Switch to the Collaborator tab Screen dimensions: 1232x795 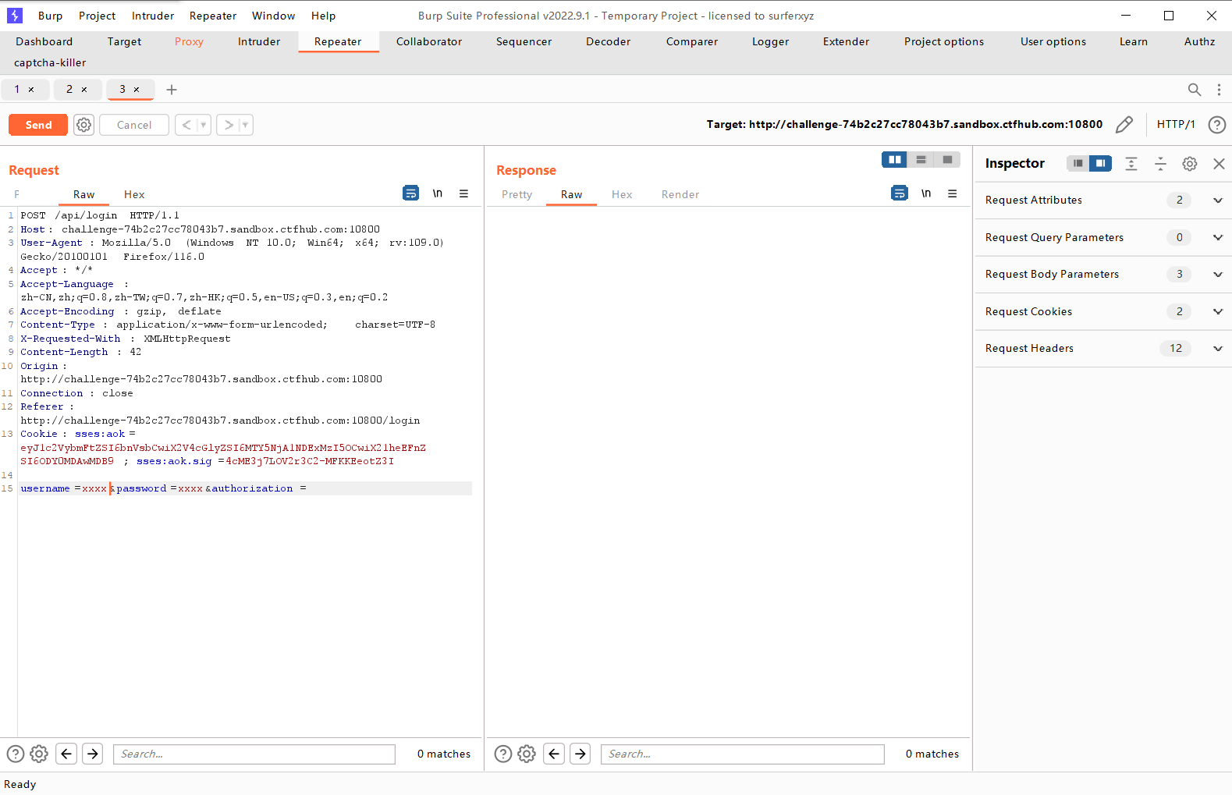point(429,42)
